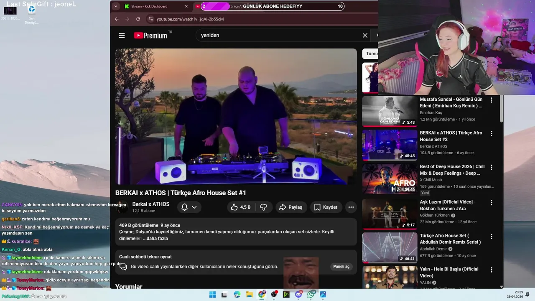Click the Aşk Lazım 5:17 thumbnail
This screenshot has width=535, height=301.
[x=390, y=214]
